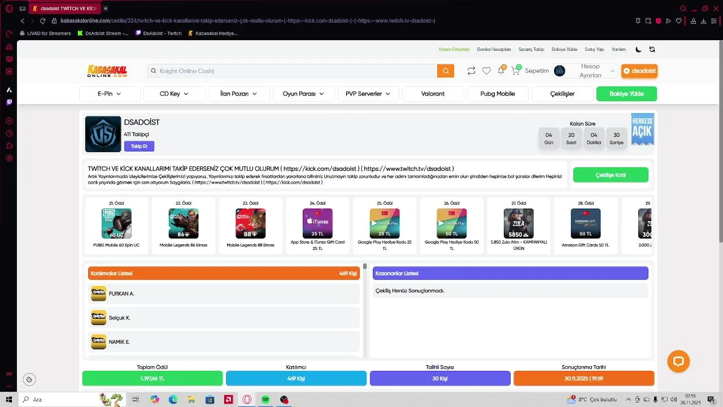Focus the Knight Online Cash search field
This screenshot has height=407, width=723.
click(x=293, y=71)
